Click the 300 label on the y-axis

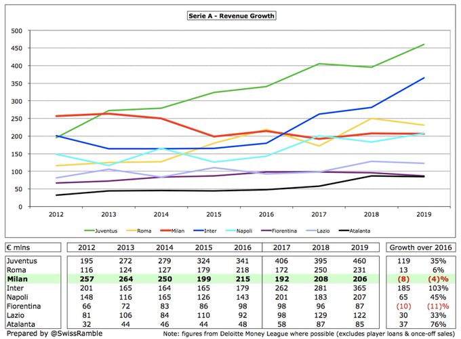coord(16,101)
